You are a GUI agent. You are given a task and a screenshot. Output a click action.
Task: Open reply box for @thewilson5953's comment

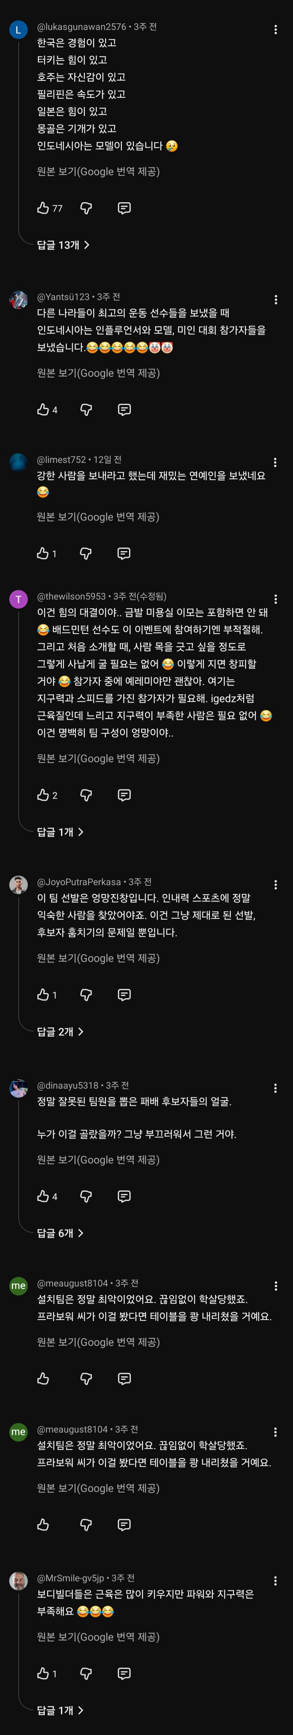point(124,795)
